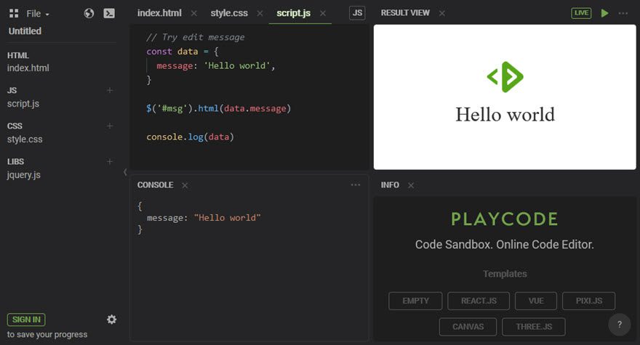This screenshot has width=640, height=345.
Task: Open settings with the gear icon
Action: click(111, 320)
